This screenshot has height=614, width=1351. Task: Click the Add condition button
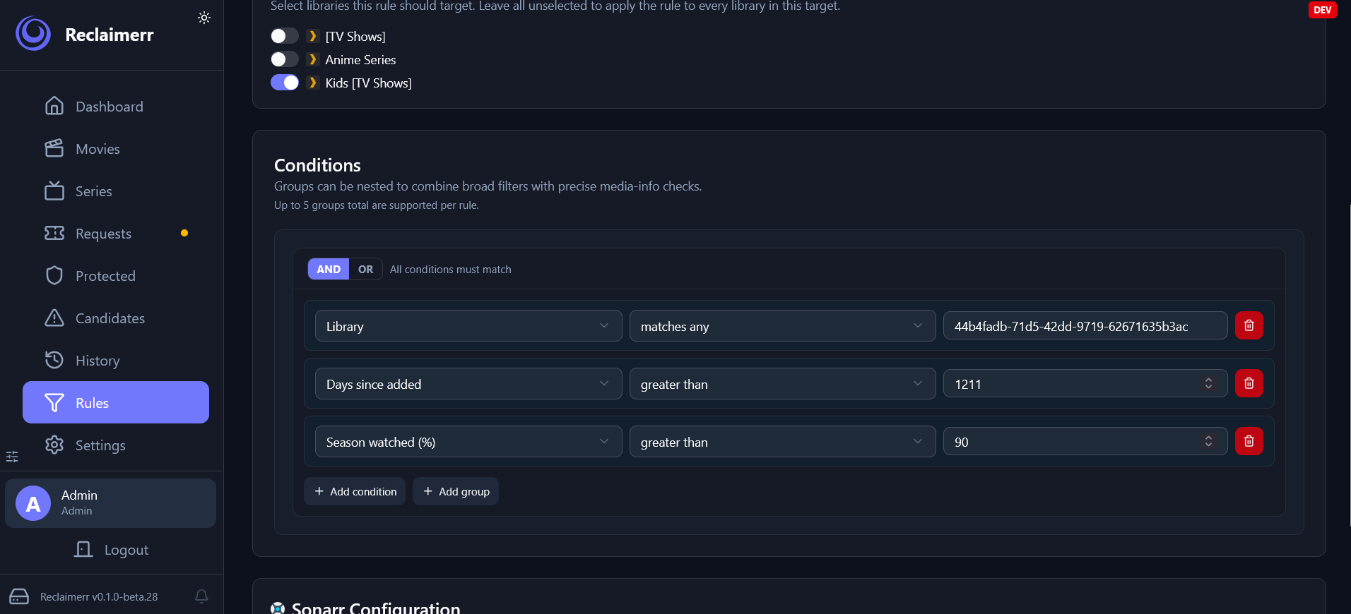tap(355, 491)
